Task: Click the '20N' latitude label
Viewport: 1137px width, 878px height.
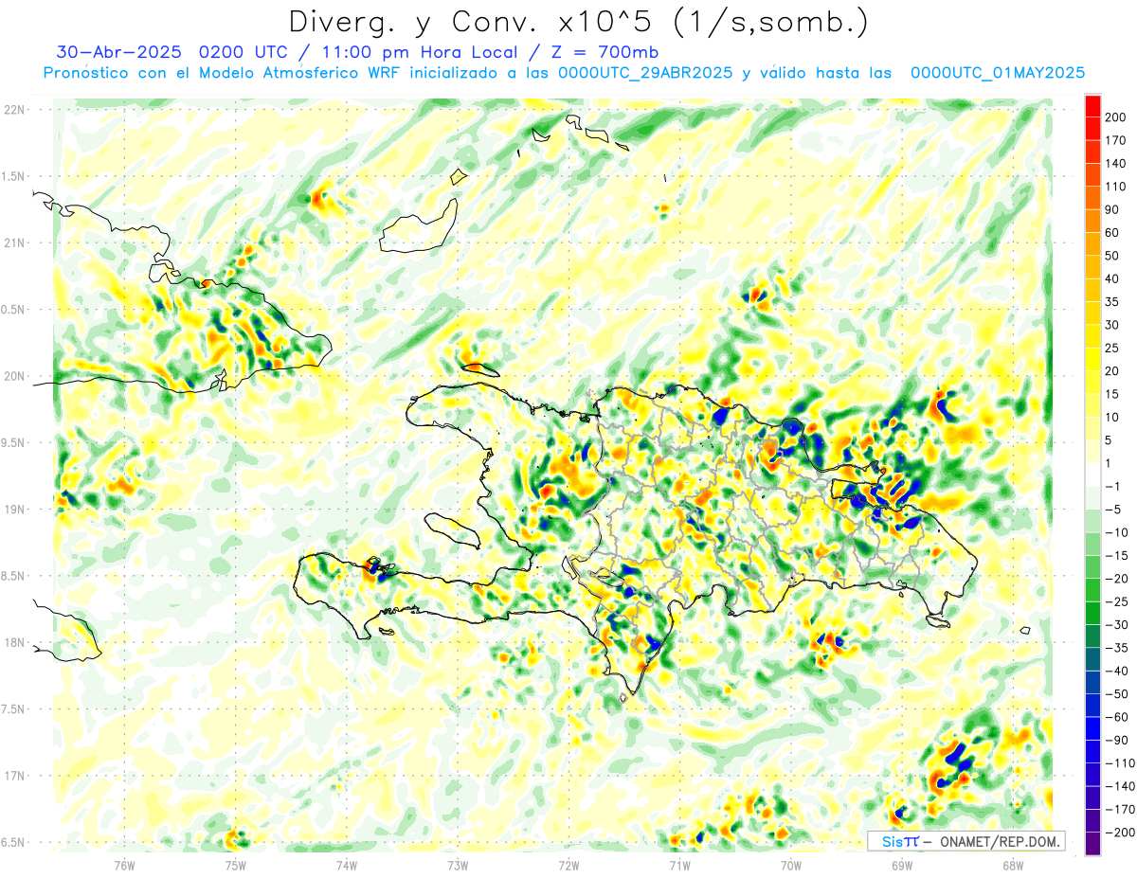Action: (x=13, y=376)
